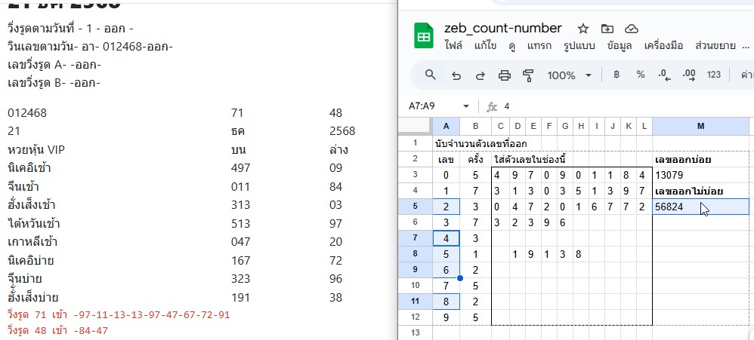Screen dimensions: 754x340
Task: Format as currency with baht icon
Action: click(617, 75)
